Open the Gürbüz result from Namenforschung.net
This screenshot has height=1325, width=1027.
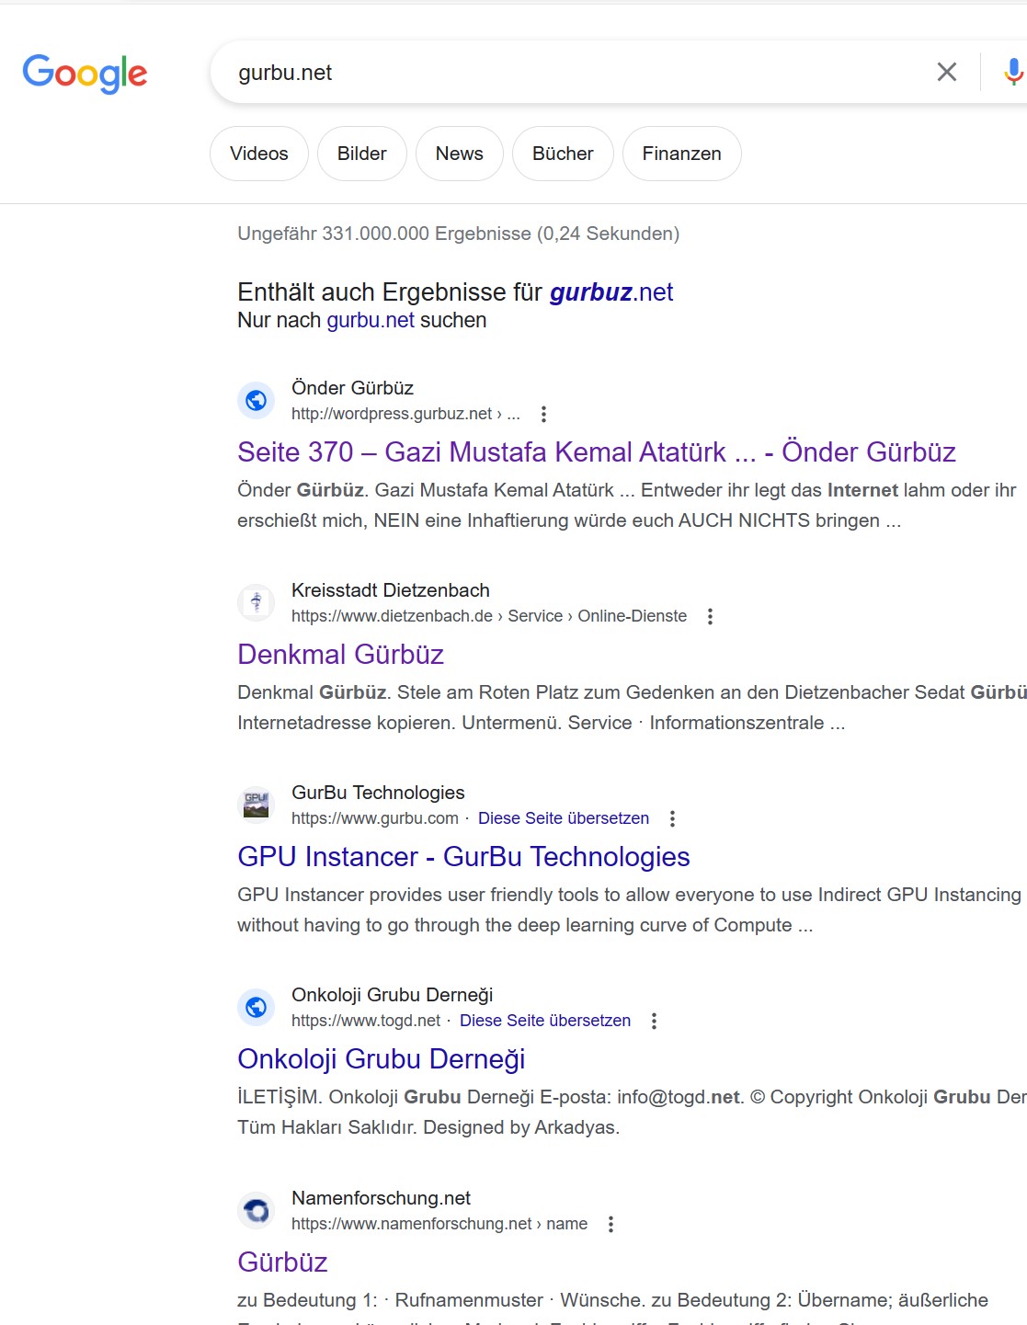(x=282, y=1262)
